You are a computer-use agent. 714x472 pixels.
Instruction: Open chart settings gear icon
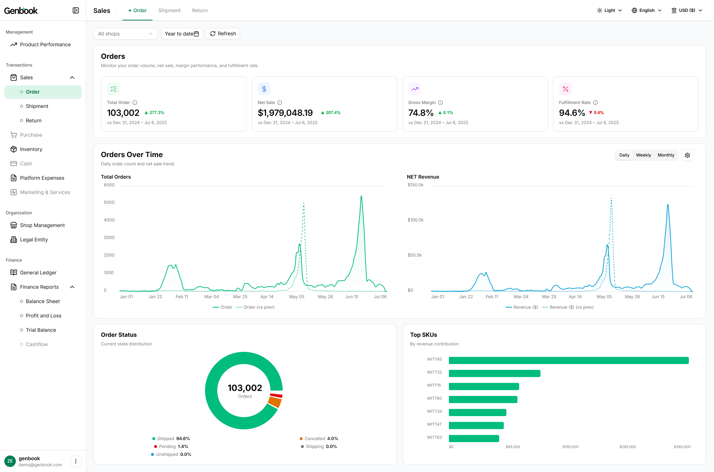(x=687, y=155)
